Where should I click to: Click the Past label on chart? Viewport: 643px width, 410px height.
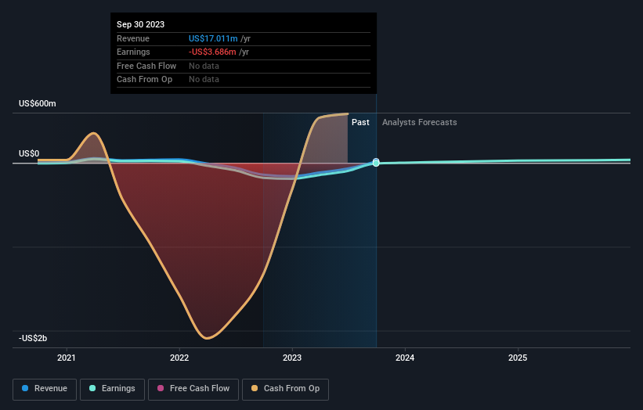360,122
